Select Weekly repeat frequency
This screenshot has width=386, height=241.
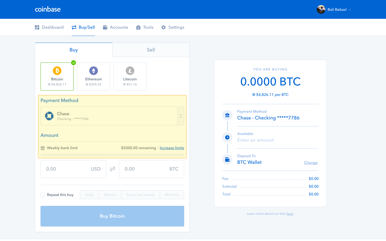pyautogui.click(x=110, y=195)
